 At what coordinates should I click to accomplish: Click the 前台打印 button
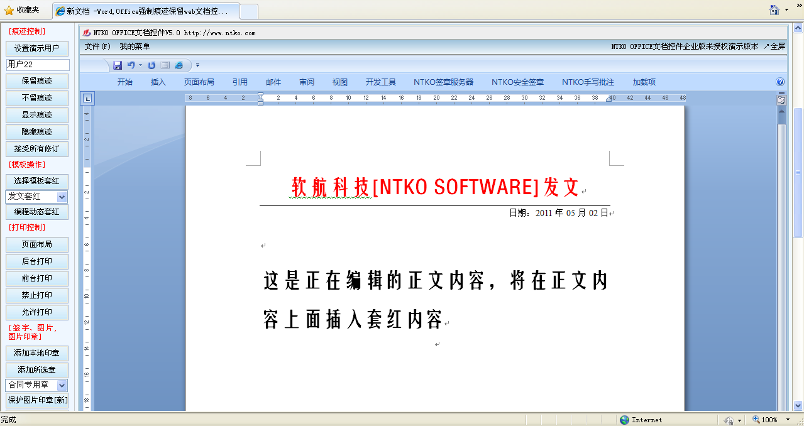coord(37,278)
